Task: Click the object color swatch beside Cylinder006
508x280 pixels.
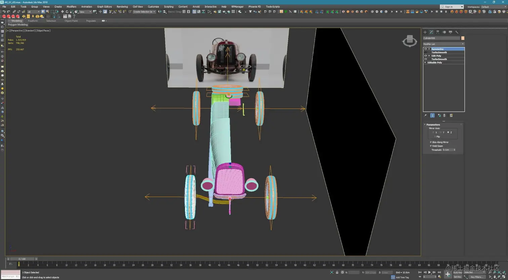Action: click(x=463, y=38)
